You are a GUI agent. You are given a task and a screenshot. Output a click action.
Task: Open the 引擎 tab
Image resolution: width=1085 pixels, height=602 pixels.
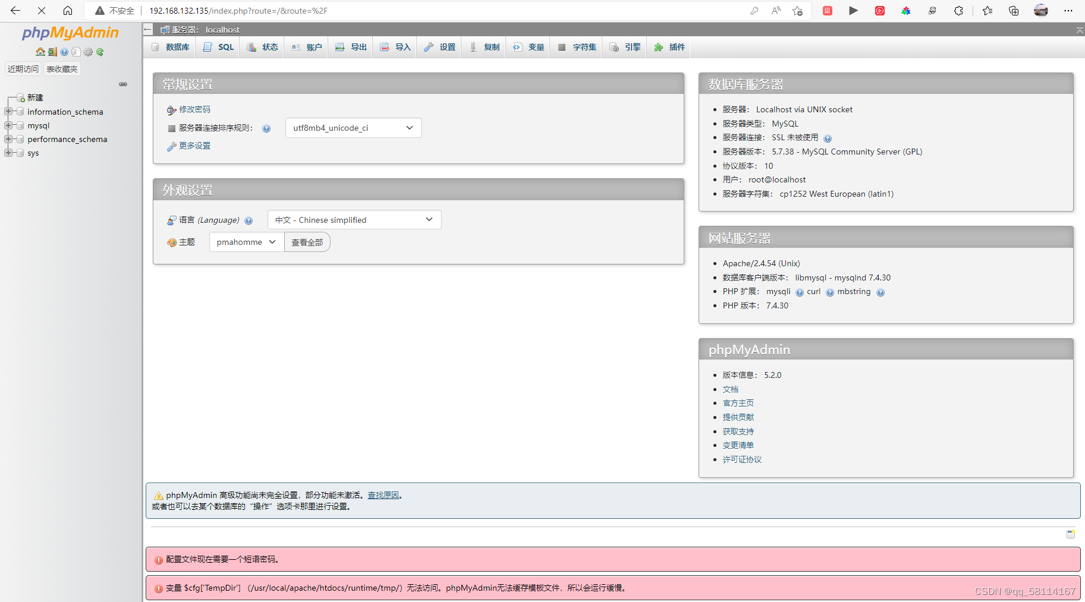click(x=625, y=47)
